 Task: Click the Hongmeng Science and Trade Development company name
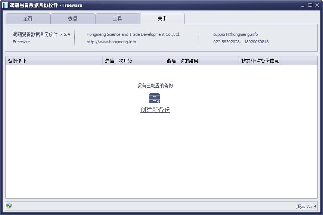tap(133, 34)
